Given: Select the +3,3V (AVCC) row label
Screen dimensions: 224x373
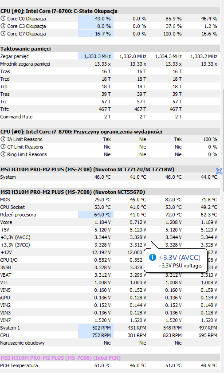Looking at the screenshot, I should point(16,237).
